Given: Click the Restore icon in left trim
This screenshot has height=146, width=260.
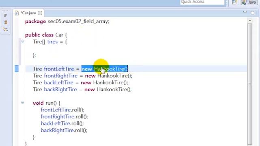Looking at the screenshot, I should click(5, 15).
